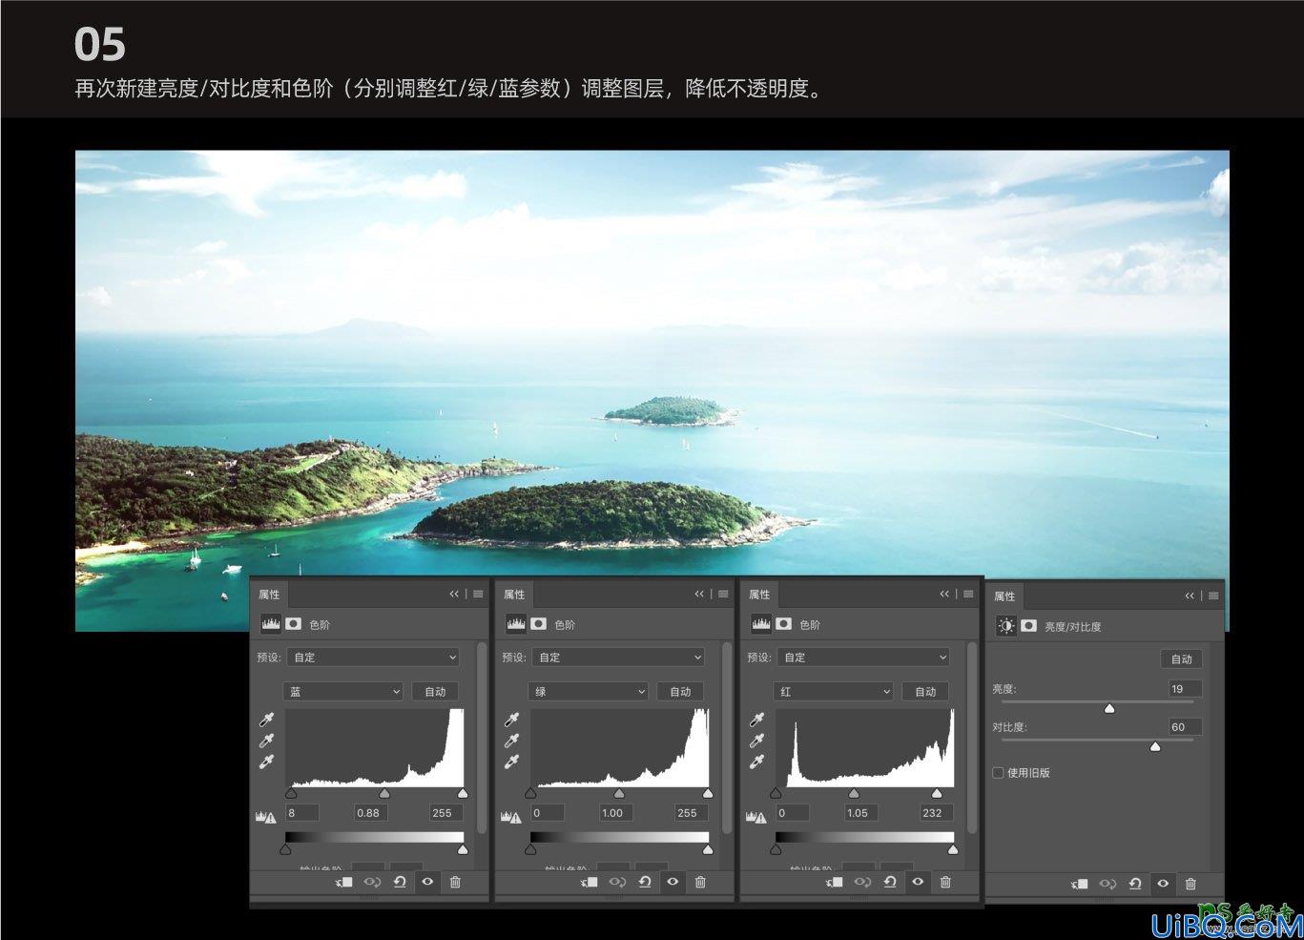
Task: Collapse the blue levels panel with double arrows
Action: coord(454,594)
